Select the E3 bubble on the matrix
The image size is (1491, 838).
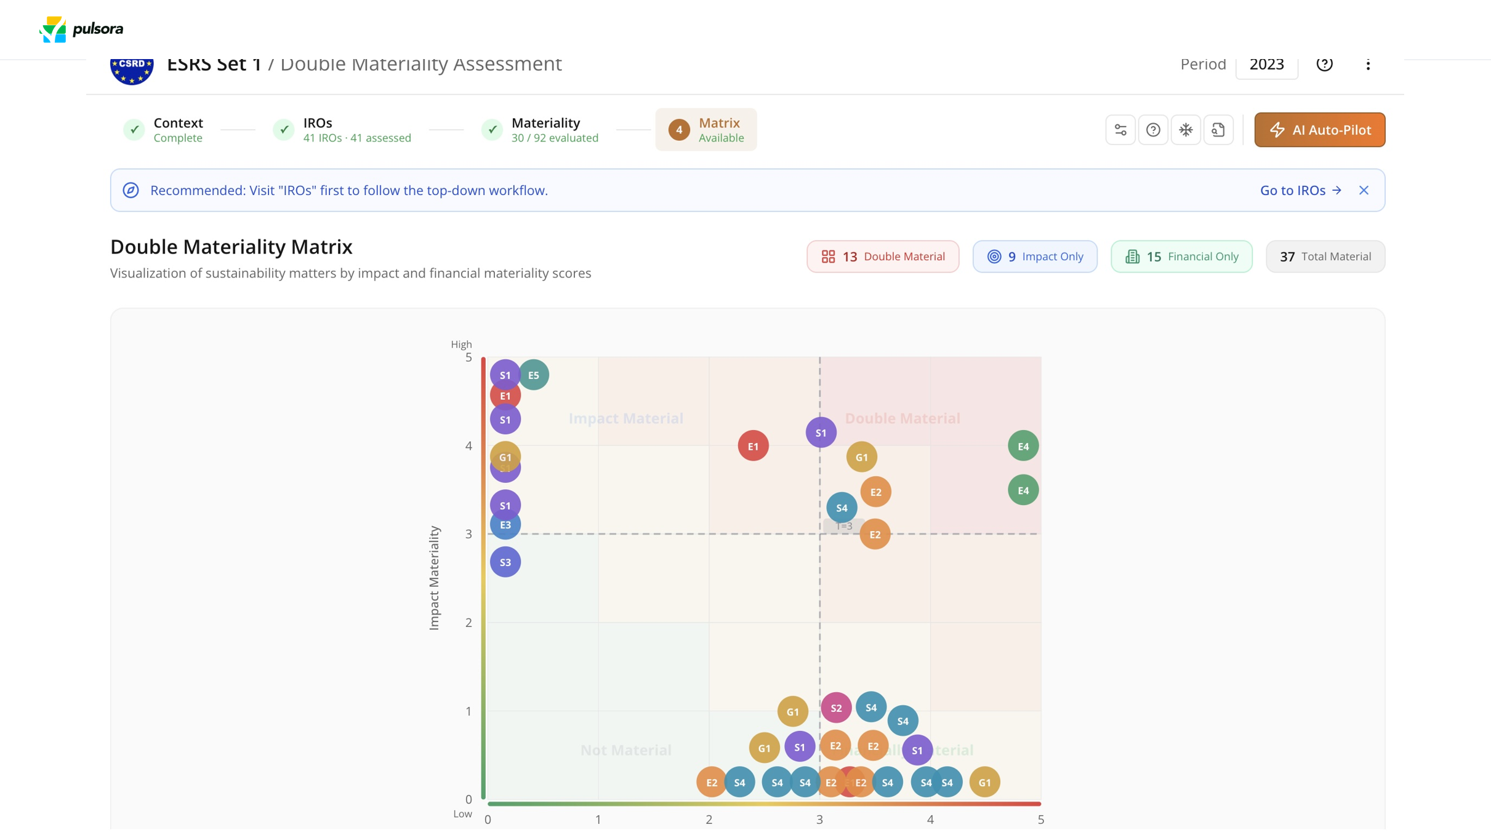click(x=505, y=525)
